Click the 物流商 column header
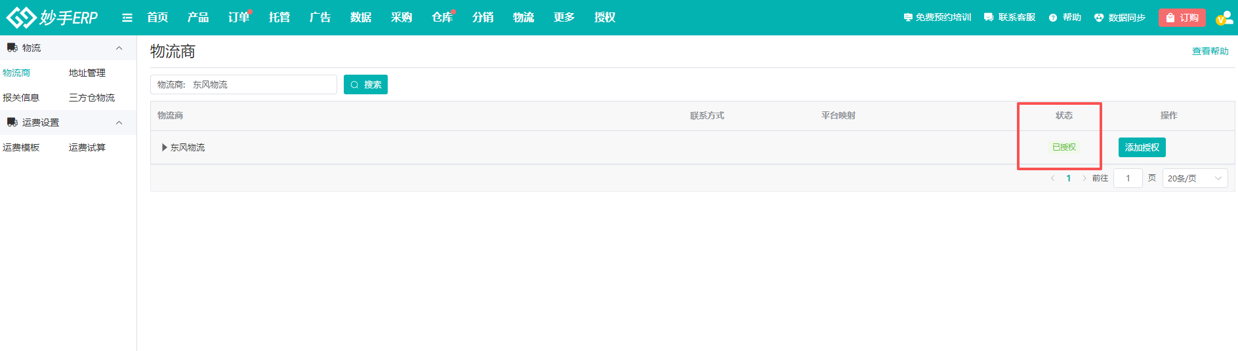 point(171,115)
